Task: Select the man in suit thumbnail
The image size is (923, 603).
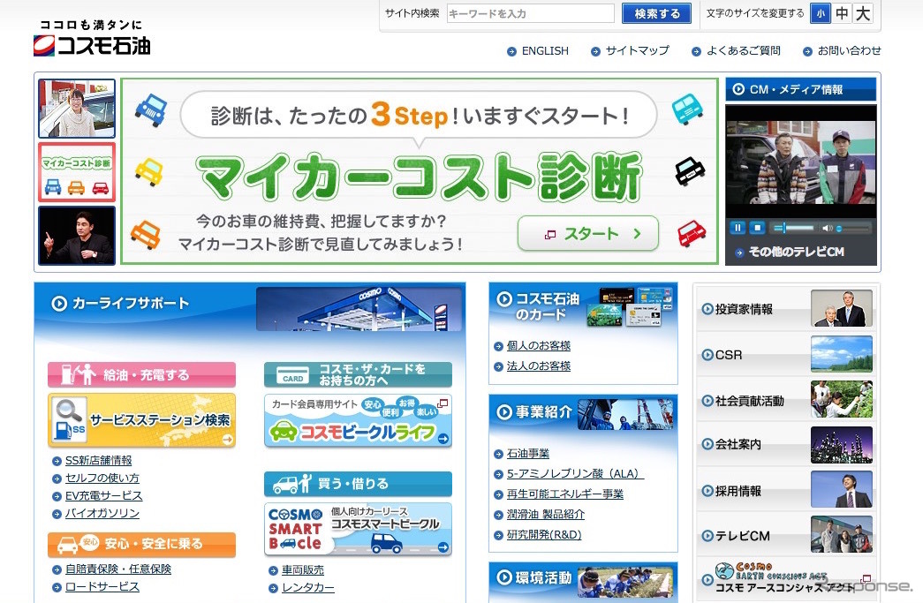Action: pos(77,236)
